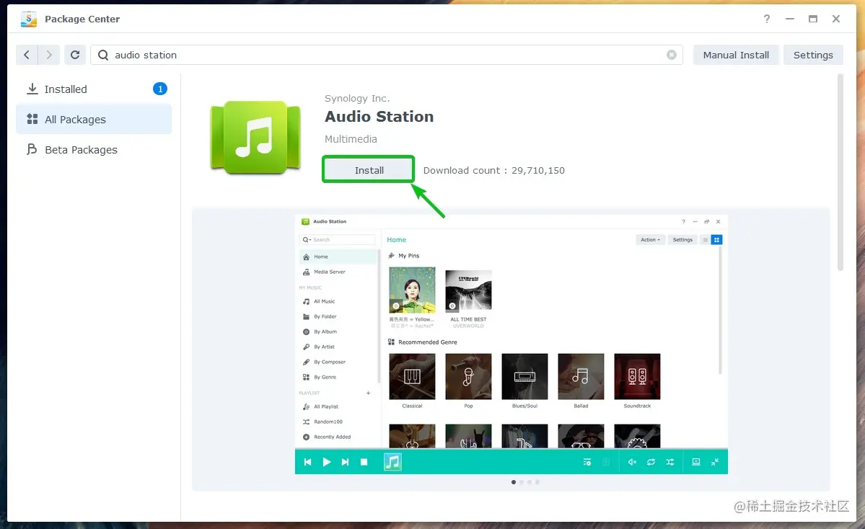Minimize the Package Center window

click(790, 19)
